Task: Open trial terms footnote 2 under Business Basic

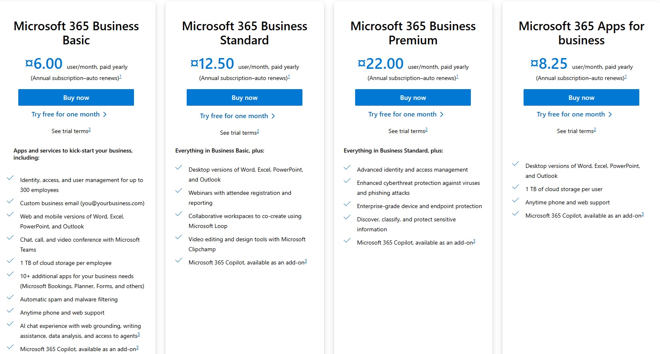Action: 90,130
